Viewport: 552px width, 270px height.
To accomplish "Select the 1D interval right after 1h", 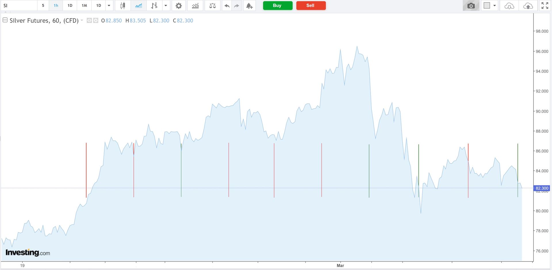I will pos(70,6).
